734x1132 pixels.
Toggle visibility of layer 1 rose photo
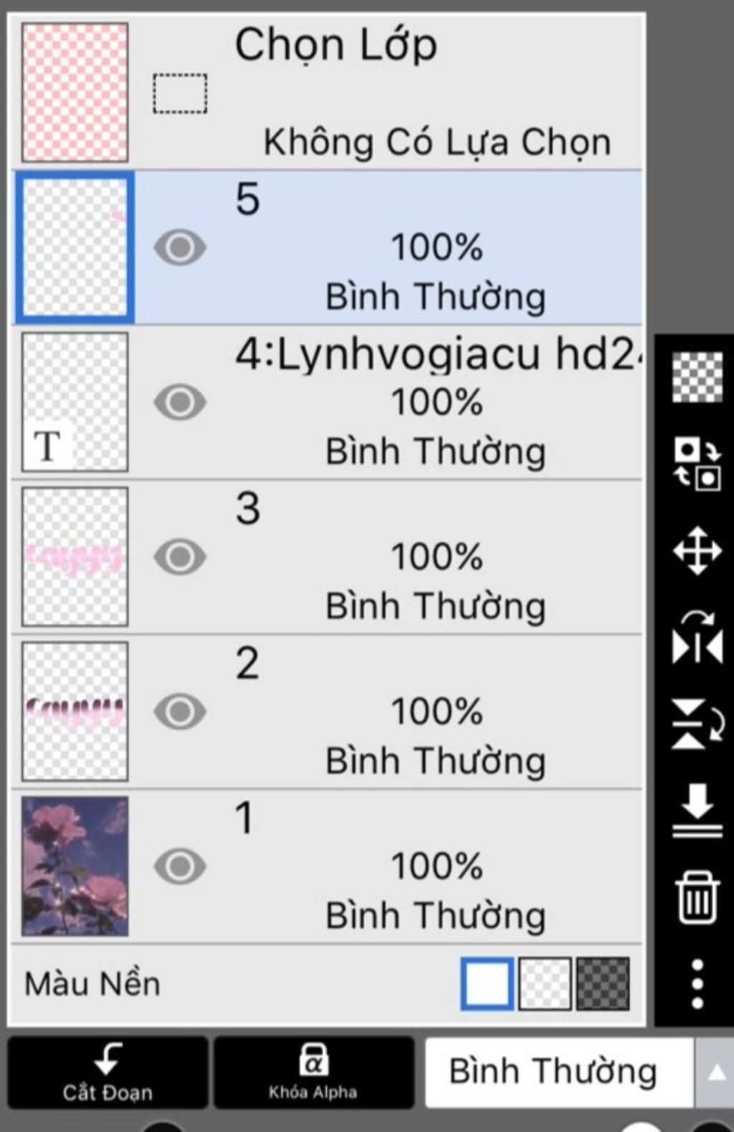(x=180, y=866)
